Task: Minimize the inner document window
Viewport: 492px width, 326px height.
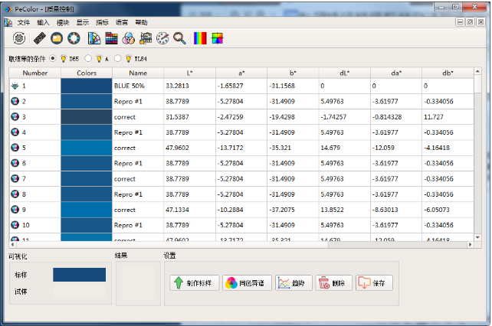Action: [x=460, y=22]
